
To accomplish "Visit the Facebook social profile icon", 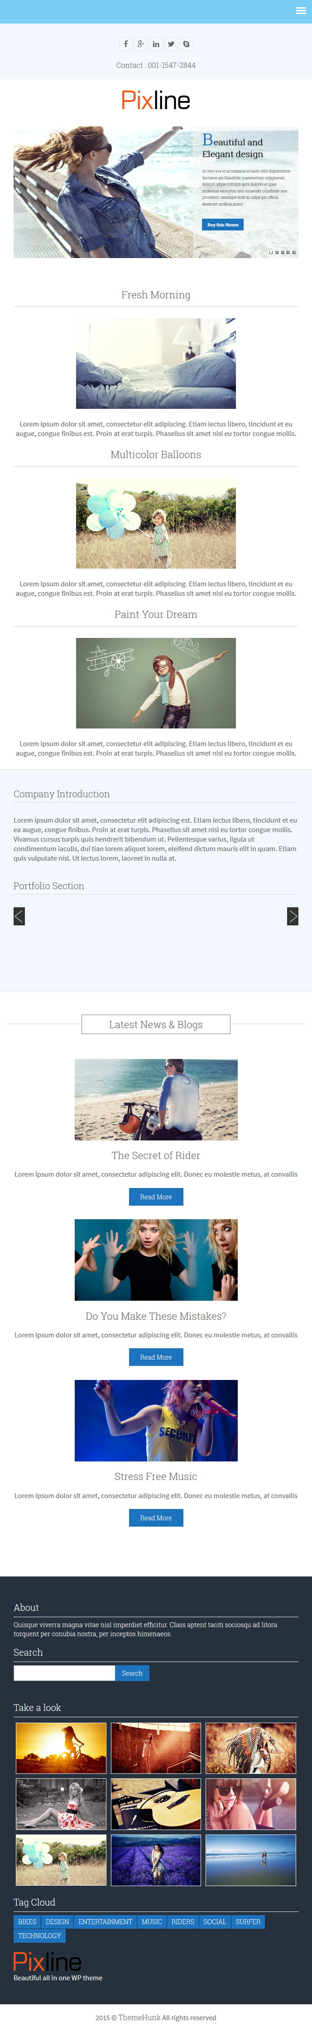I will point(126,44).
